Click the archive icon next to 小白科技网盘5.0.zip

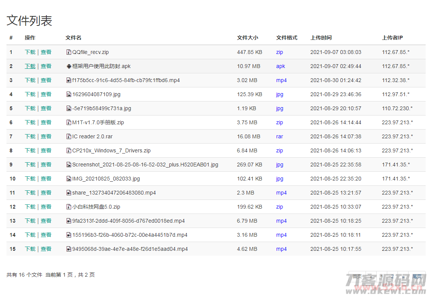click(69, 206)
